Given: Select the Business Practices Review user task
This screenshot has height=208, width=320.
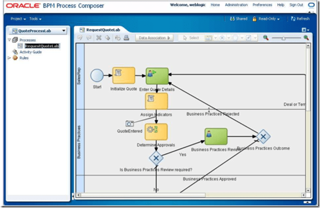Looking at the screenshot, I should point(216,136).
